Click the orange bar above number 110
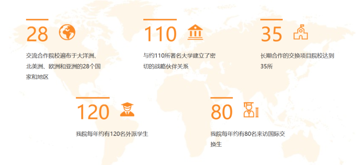 pos(160,20)
